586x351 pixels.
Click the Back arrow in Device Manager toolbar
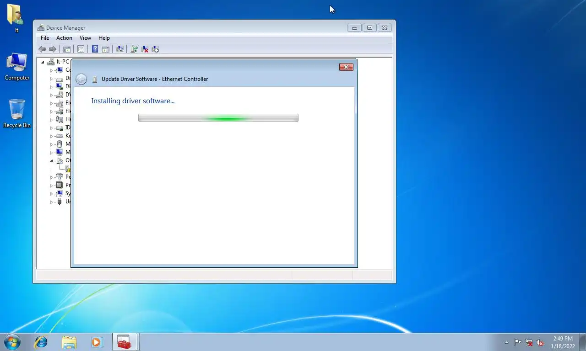(x=42, y=49)
